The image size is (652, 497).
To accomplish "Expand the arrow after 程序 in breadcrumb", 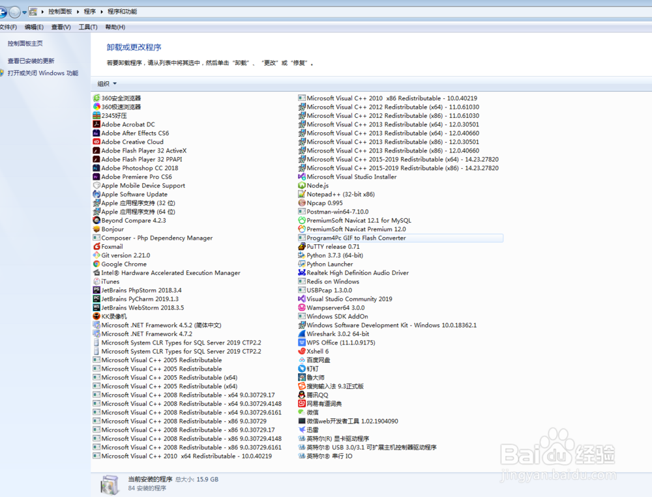I will click(102, 12).
